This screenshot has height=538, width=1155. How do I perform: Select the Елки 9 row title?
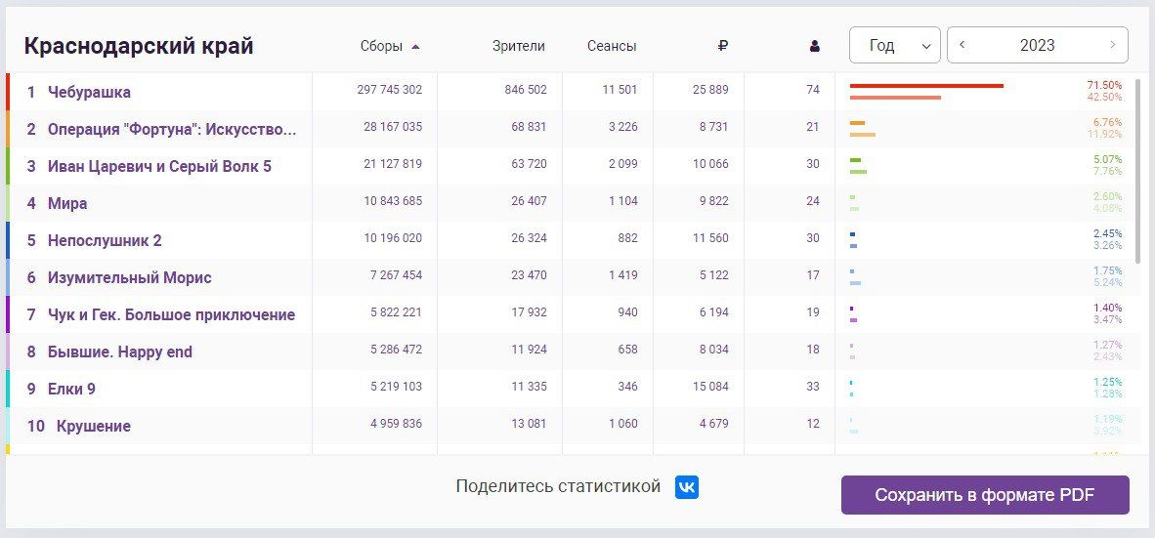(x=71, y=389)
